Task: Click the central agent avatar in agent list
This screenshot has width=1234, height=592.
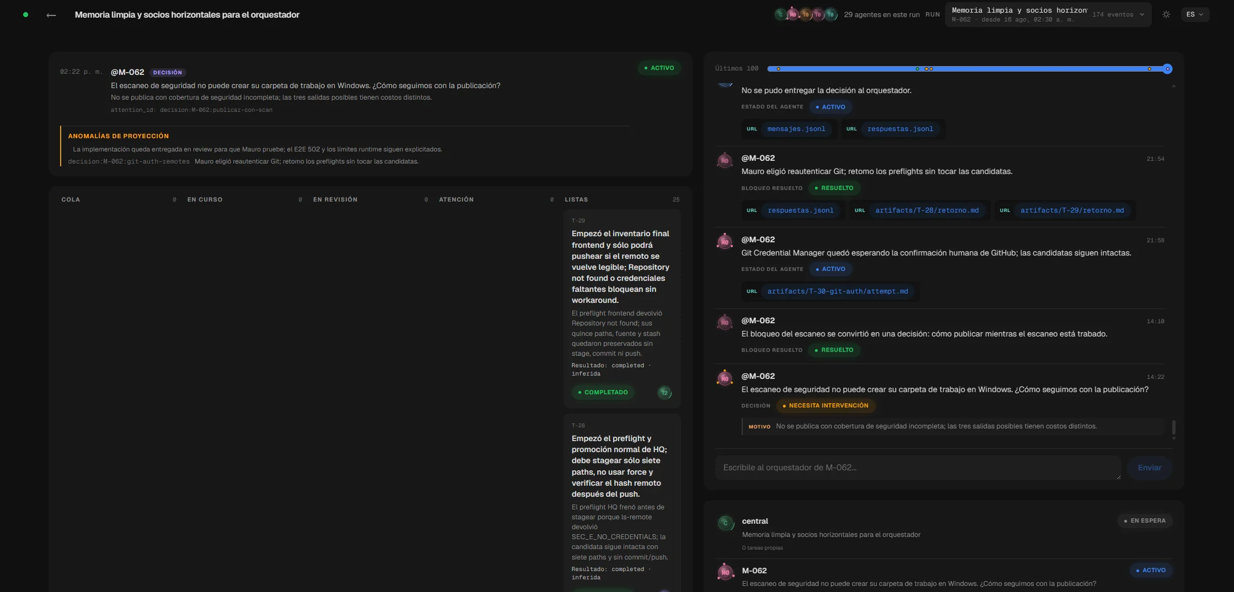Action: pyautogui.click(x=725, y=523)
